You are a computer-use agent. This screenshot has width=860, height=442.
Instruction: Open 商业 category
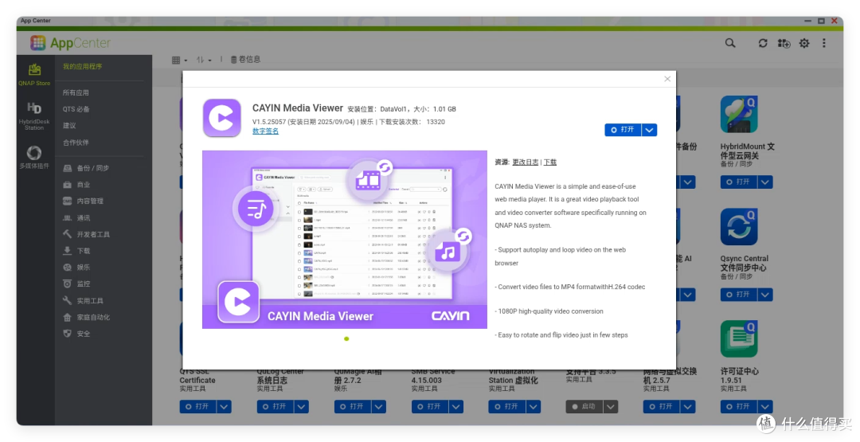(76, 185)
